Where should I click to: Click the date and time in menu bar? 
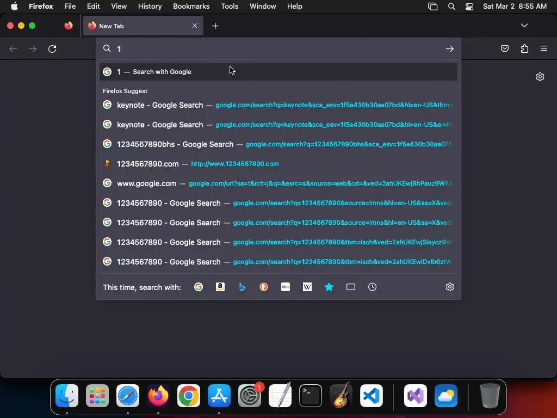coord(515,7)
